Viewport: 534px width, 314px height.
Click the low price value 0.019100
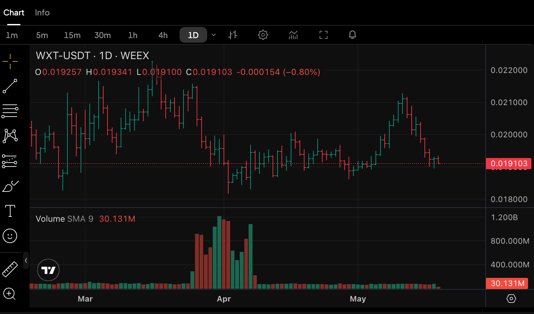click(162, 72)
